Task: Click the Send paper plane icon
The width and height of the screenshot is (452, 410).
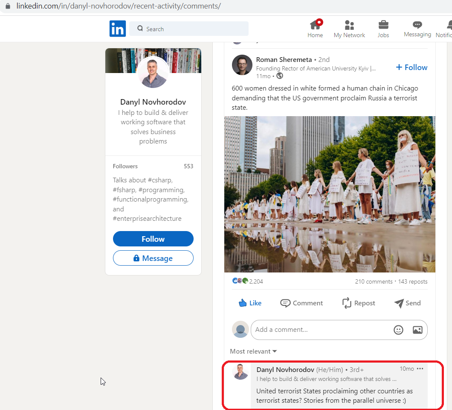Action: point(399,303)
